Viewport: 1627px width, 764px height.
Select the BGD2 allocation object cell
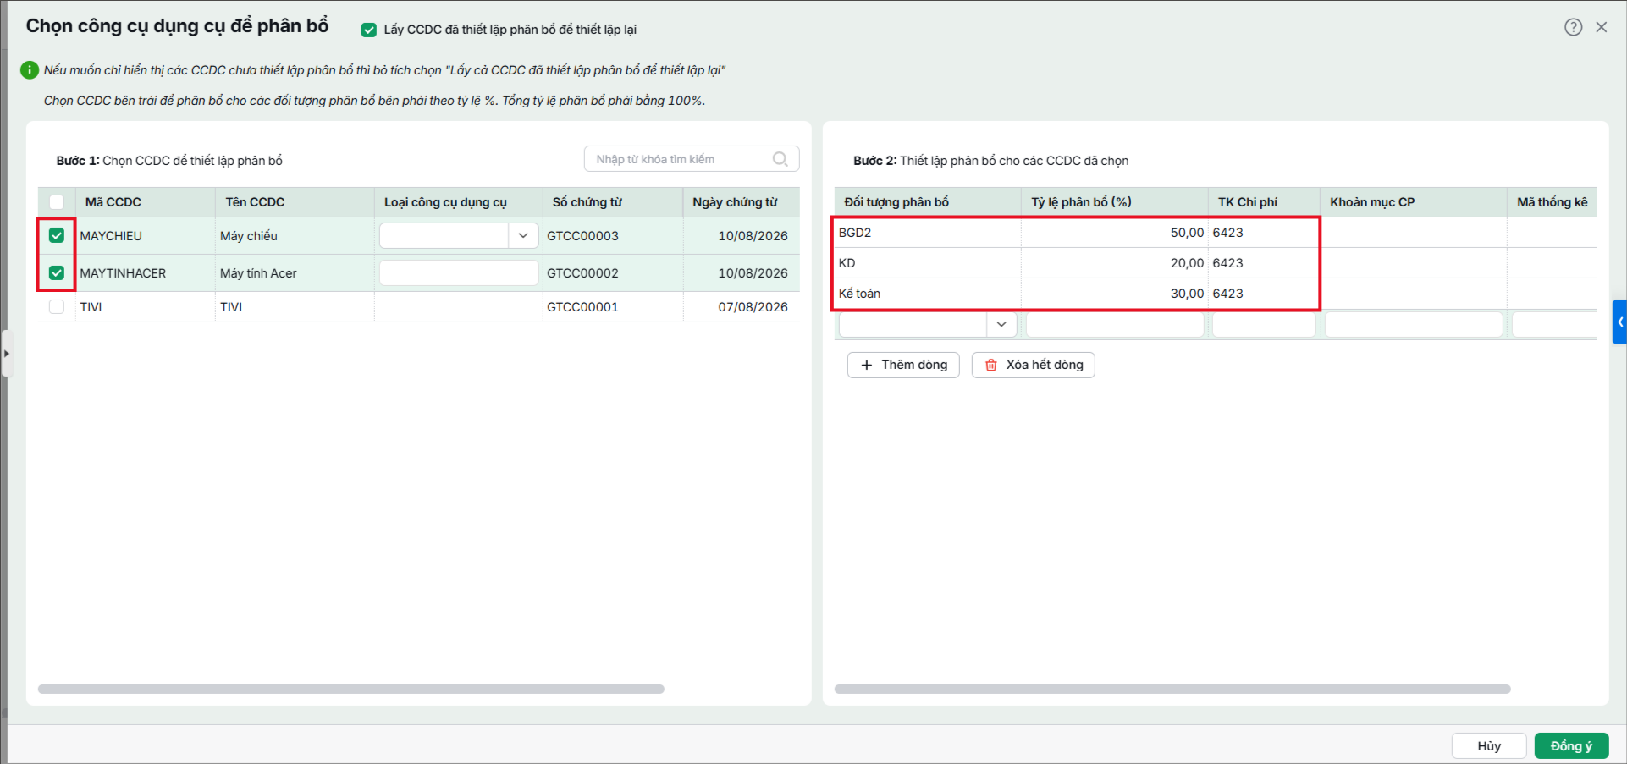pyautogui.click(x=928, y=233)
